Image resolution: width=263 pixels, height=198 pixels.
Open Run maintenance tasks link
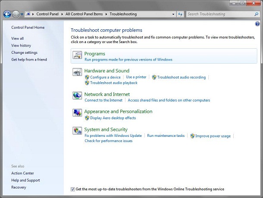(x=166, y=136)
